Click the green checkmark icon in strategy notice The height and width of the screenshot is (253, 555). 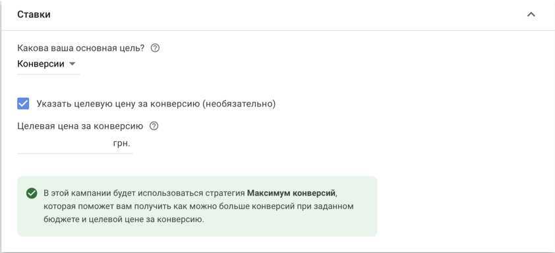[x=32, y=193]
